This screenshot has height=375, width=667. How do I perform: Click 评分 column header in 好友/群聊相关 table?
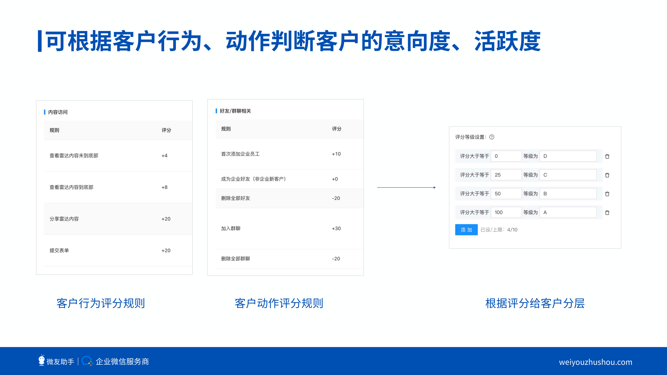[337, 129]
